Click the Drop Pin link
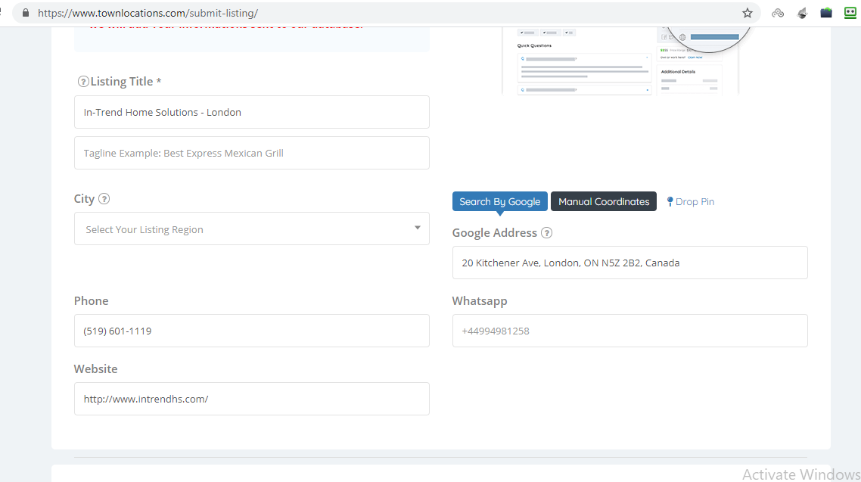Viewport: 861px width, 482px height. click(690, 201)
